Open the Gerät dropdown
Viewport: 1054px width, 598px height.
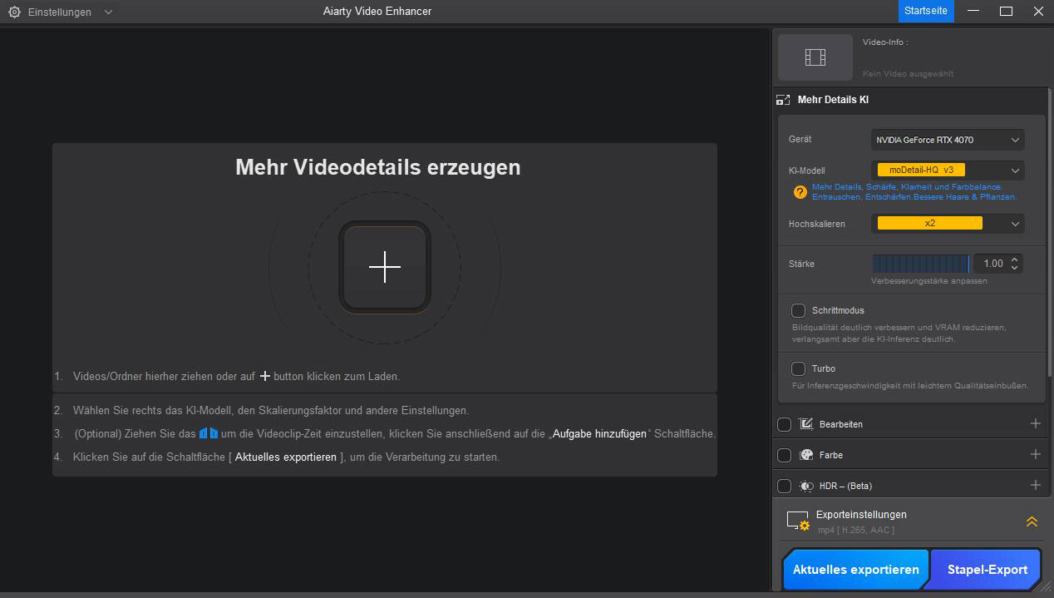click(947, 140)
